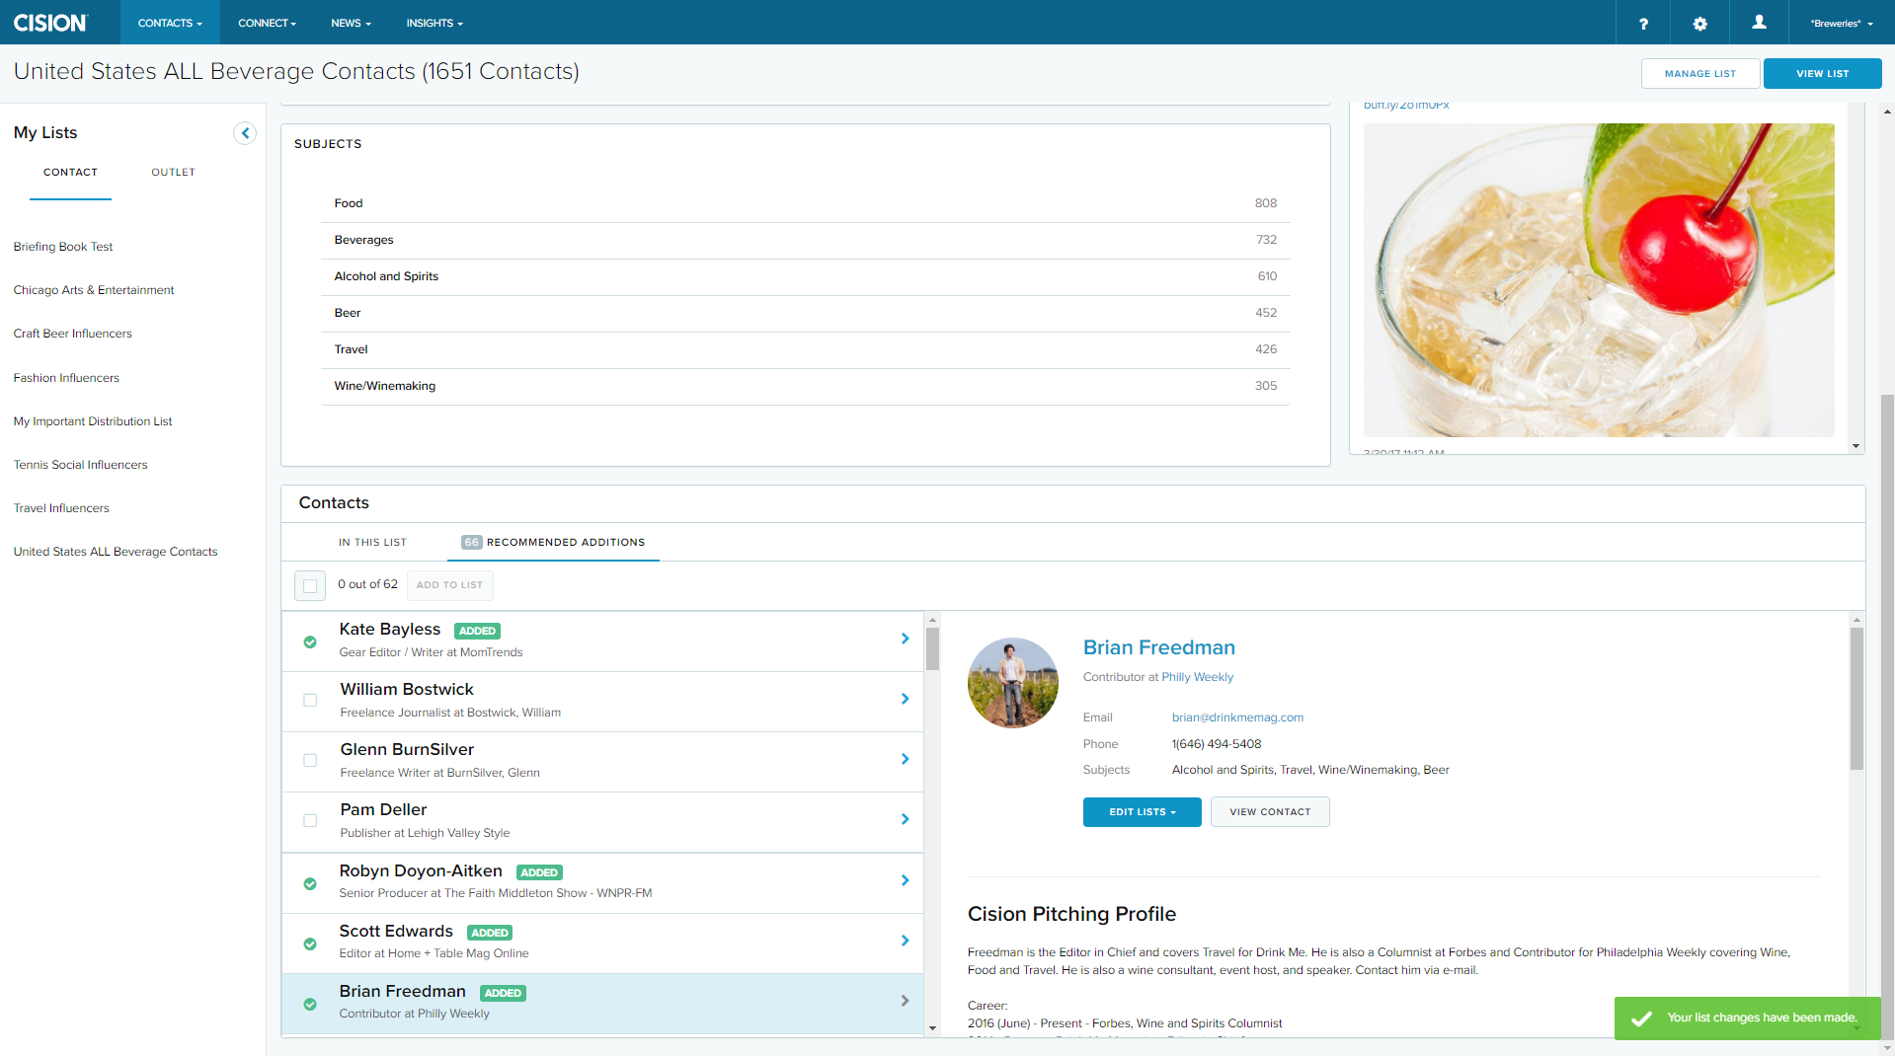This screenshot has width=1895, height=1056.
Task: Click green check icon next to Kate Bayless
Action: tap(310, 641)
